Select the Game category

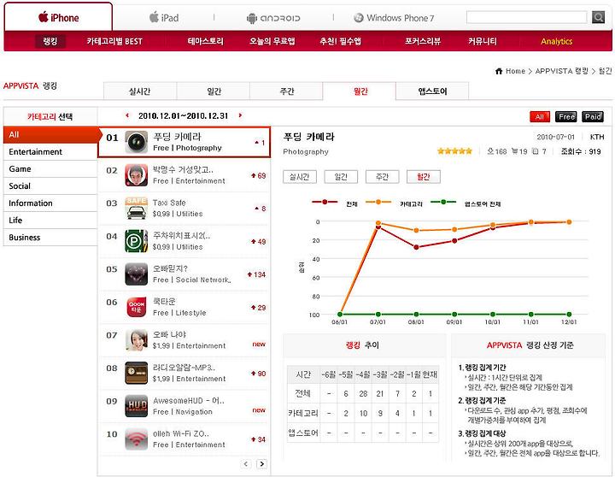(x=50, y=168)
